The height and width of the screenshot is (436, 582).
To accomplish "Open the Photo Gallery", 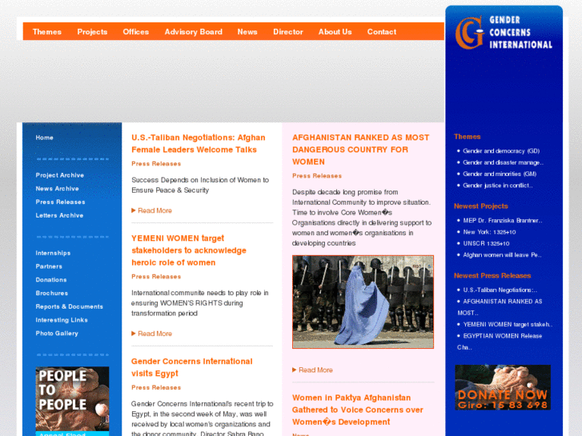I will coord(57,334).
